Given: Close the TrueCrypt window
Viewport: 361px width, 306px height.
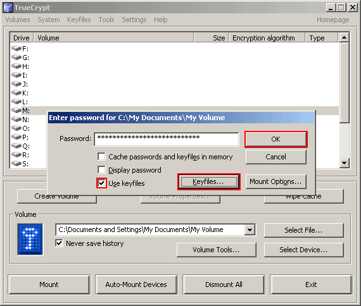Looking at the screenshot, I should click(x=353, y=8).
